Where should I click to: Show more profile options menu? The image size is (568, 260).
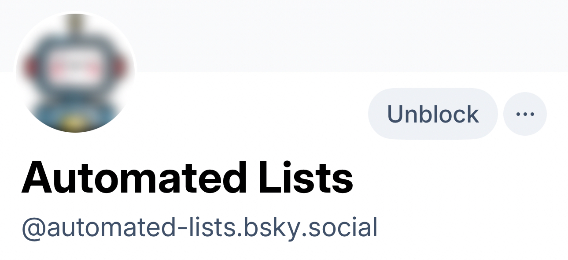[525, 114]
